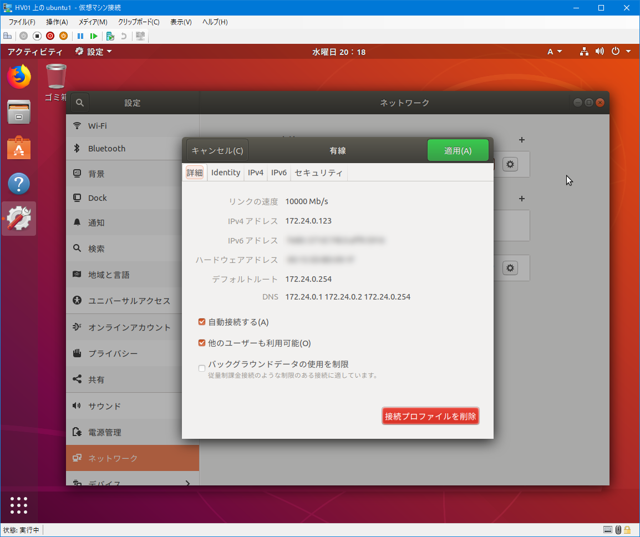
Task: Enable バックグラウンドデータの使用を制限 checkbox
Action: point(202,368)
